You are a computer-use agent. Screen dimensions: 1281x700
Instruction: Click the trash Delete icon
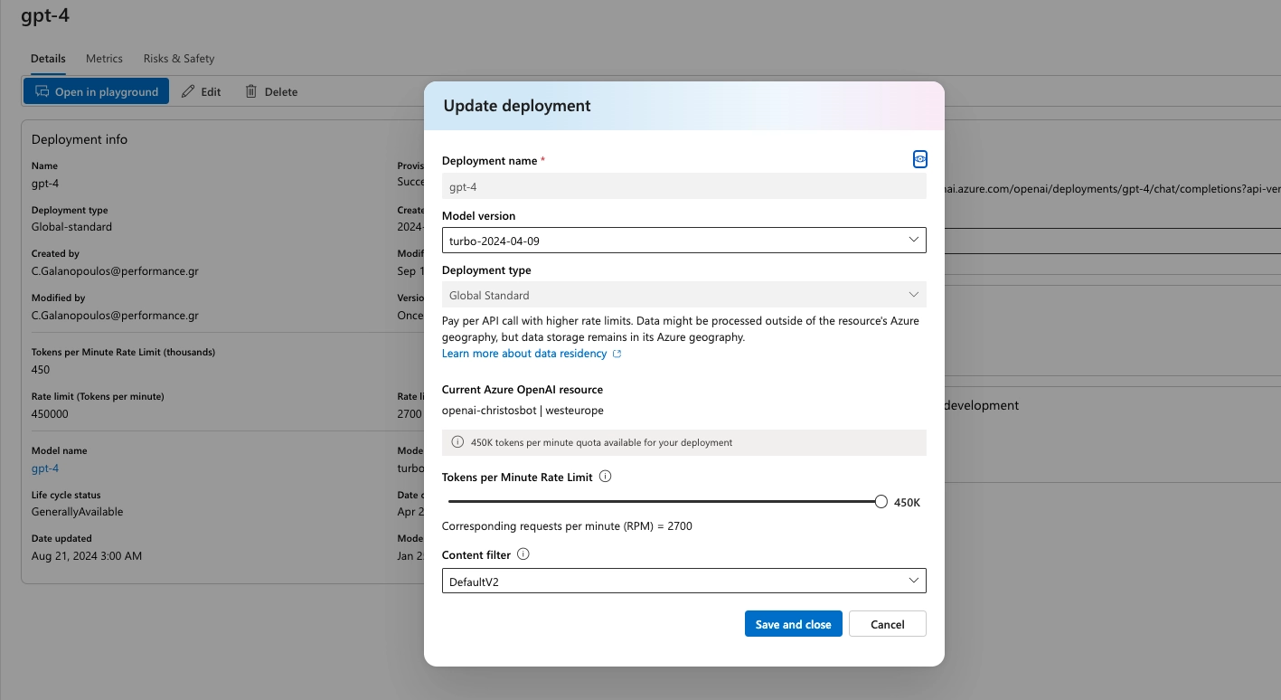251,91
